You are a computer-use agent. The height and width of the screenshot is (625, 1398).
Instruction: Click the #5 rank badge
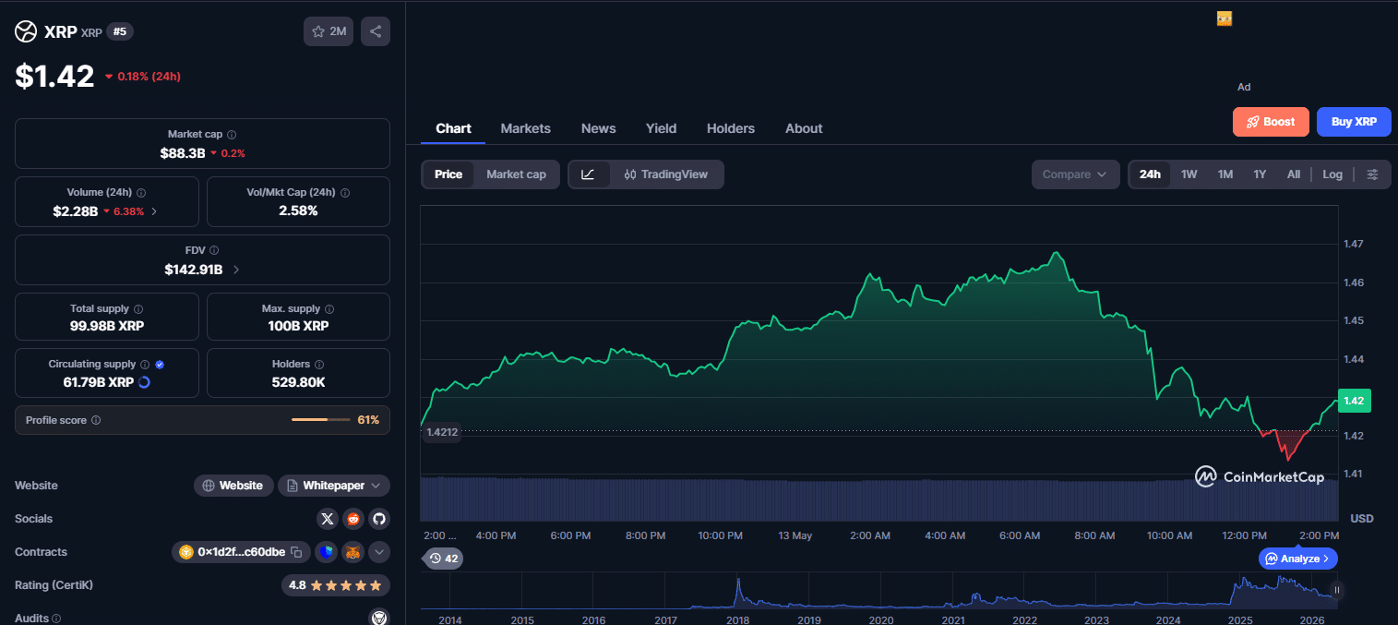(x=120, y=31)
